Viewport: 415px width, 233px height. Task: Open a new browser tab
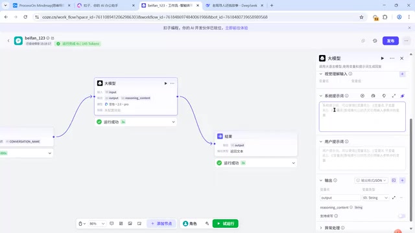tap(272, 5)
